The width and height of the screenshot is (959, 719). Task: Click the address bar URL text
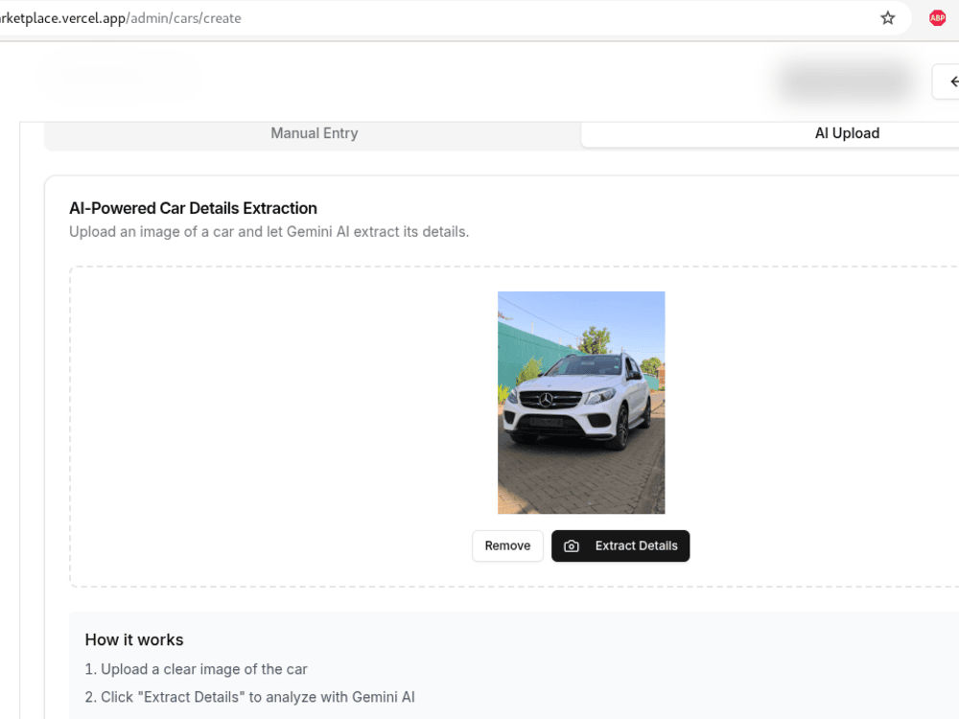(121, 18)
